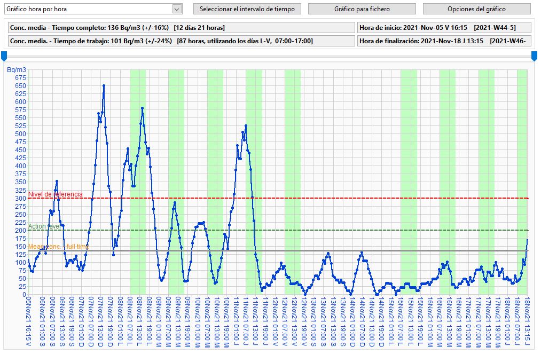
Task: Click the right blue time range slider handle
Action: click(x=534, y=56)
